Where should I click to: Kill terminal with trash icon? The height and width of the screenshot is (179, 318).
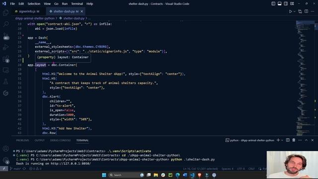(294, 140)
